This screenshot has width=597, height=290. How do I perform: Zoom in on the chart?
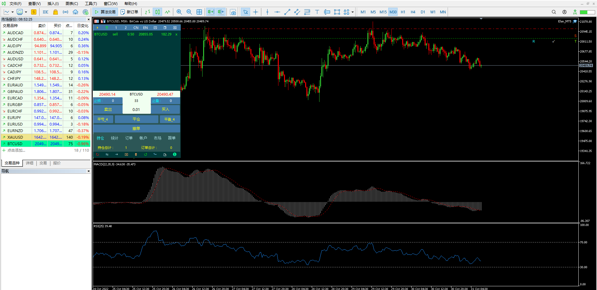coord(179,12)
